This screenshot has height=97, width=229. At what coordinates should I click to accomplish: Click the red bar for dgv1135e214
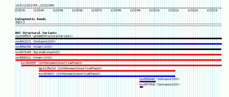(x=107, y=71)
